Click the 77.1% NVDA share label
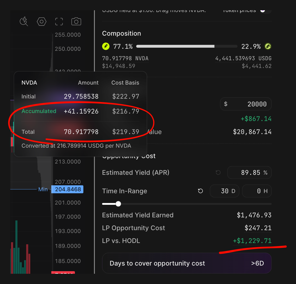 (123, 46)
